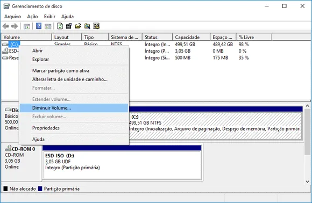Click scroll down arrow in disk pane
Image resolution: width=312 pixels, height=203 pixels.
pos(307,182)
